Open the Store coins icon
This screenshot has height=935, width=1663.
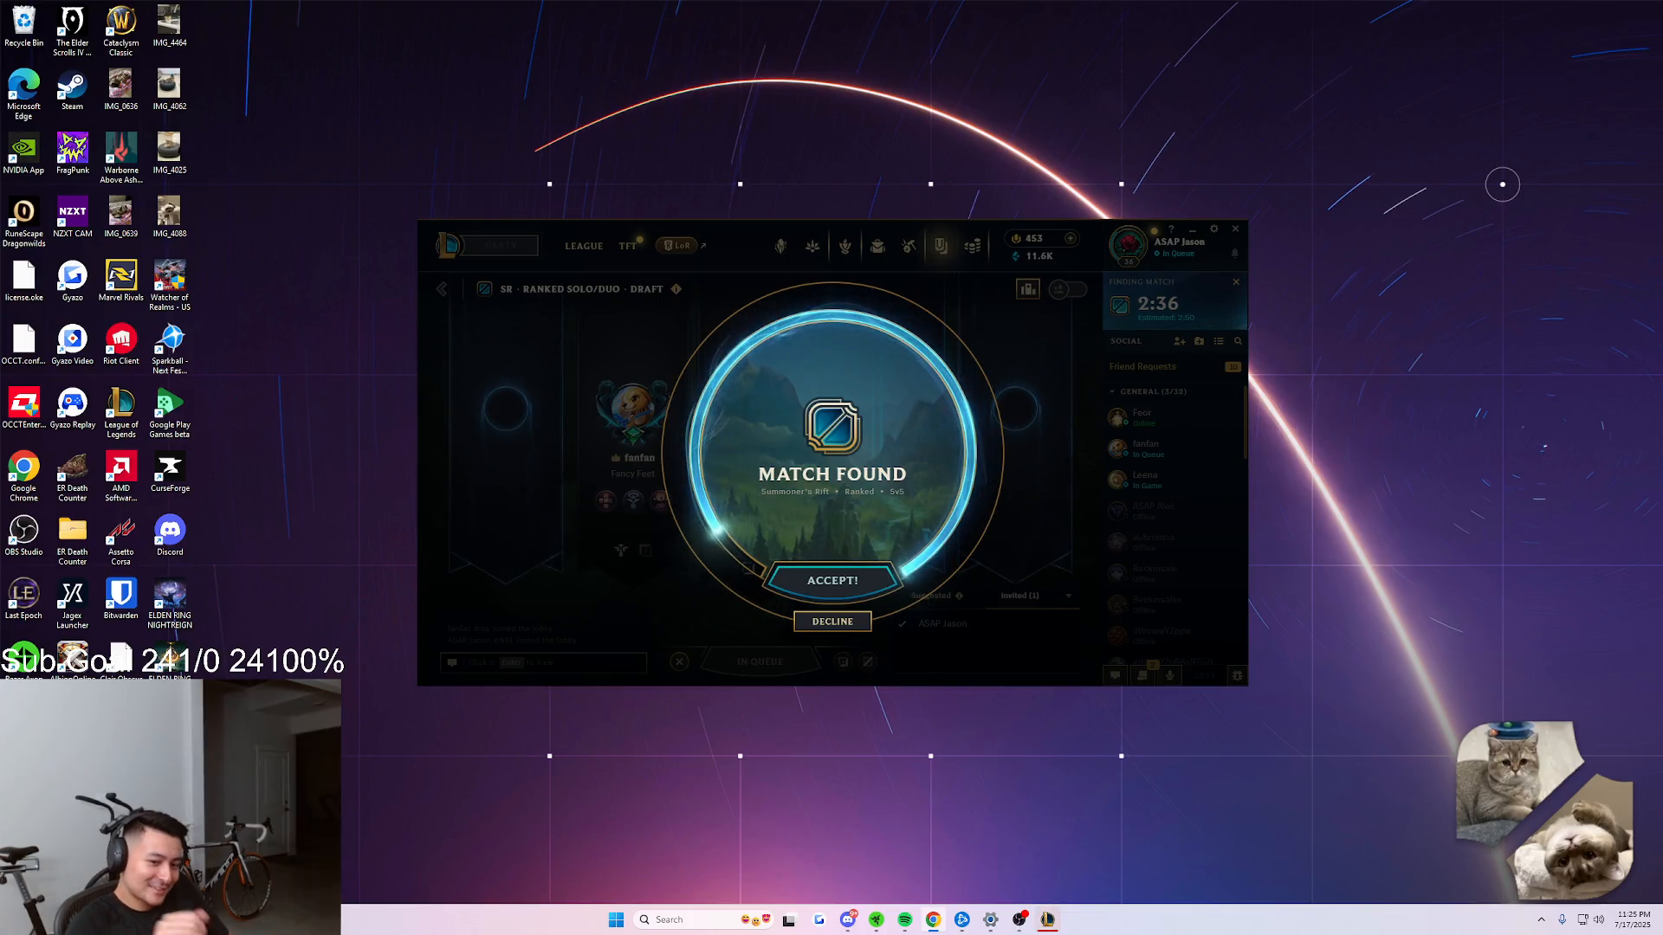click(x=973, y=247)
